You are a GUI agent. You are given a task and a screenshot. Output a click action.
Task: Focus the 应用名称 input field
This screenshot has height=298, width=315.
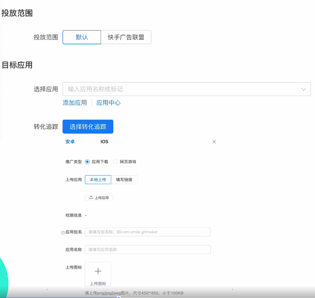click(148, 250)
